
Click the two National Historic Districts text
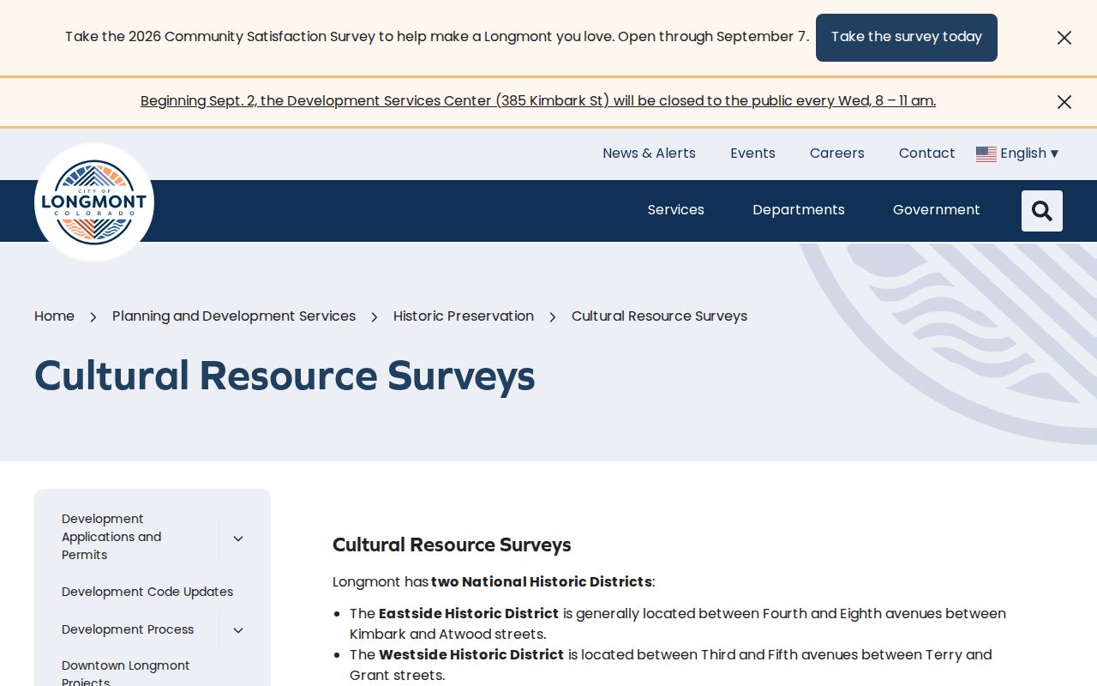coord(542,582)
